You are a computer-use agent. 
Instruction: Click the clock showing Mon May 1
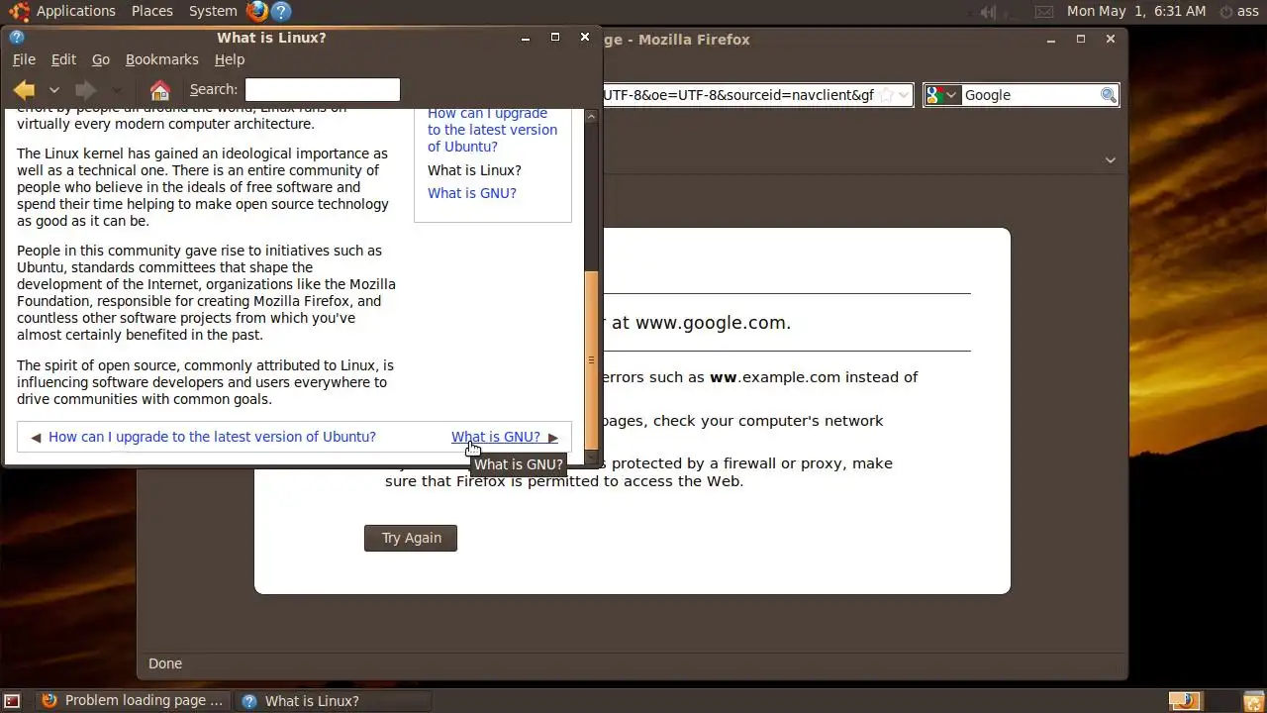[1136, 12]
